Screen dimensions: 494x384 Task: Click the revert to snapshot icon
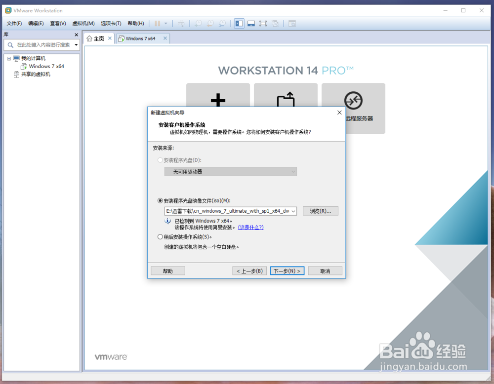(210, 23)
